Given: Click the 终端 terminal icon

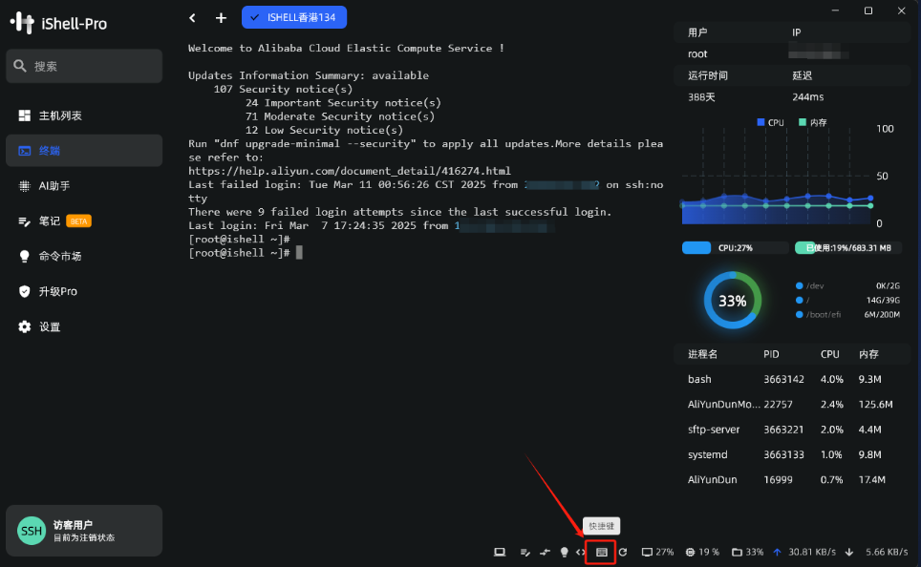Looking at the screenshot, I should pos(24,151).
